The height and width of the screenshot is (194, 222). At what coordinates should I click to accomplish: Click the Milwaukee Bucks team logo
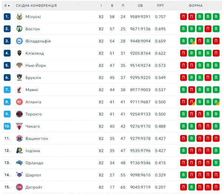pyautogui.click(x=19, y=17)
